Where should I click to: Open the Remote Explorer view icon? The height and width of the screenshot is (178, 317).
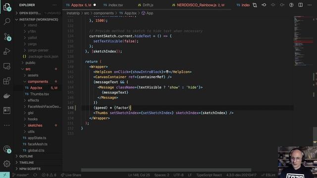[7, 66]
